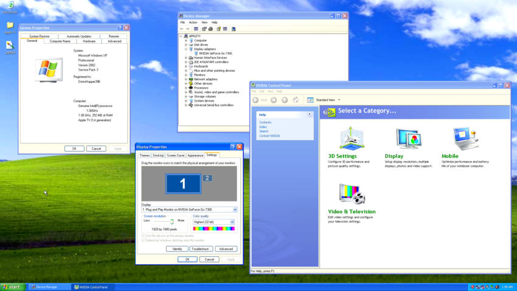Open the 3D Settings category icon
Image resolution: width=517 pixels, height=291 pixels.
(352, 139)
